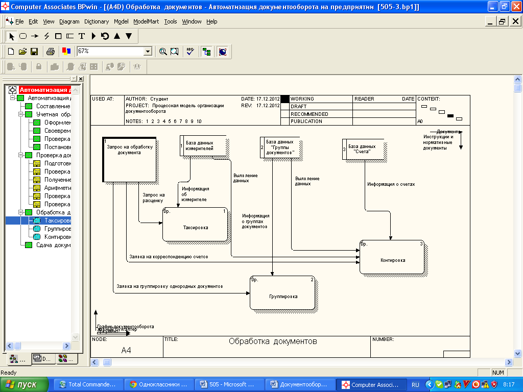Open the Edit menu
523x392 pixels.
pos(33,21)
